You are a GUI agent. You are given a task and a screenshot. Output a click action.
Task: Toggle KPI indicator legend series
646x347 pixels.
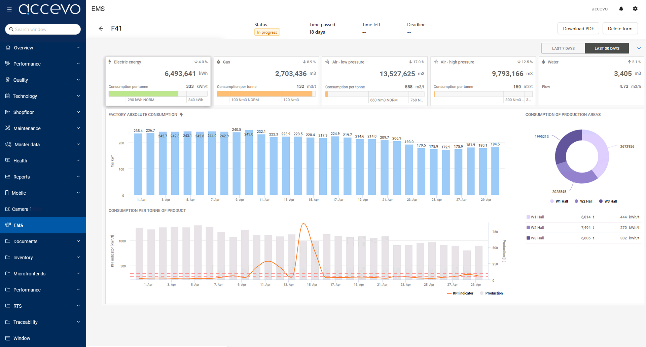coord(460,293)
